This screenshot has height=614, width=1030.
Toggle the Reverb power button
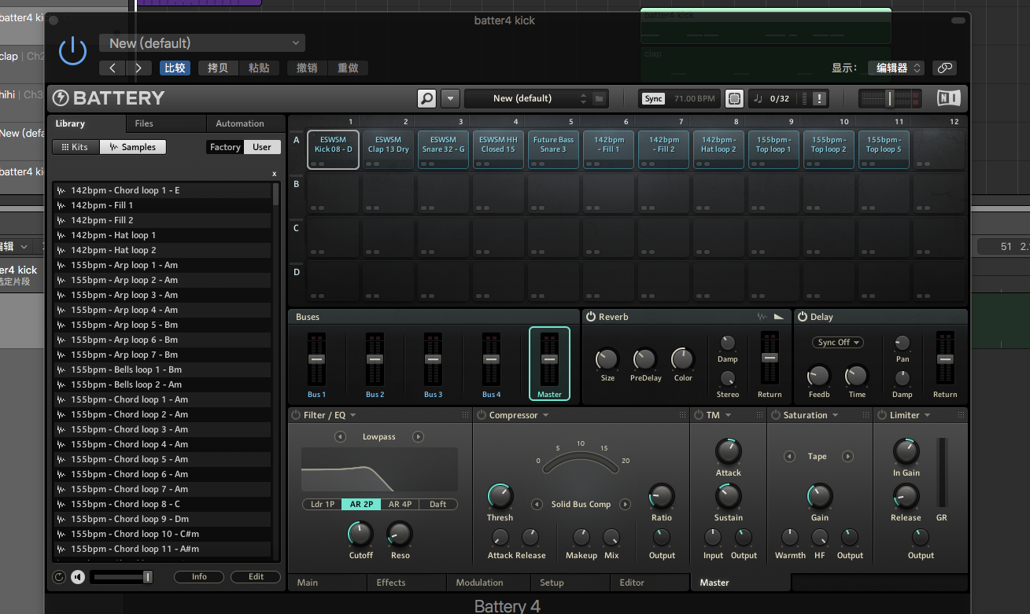point(591,317)
